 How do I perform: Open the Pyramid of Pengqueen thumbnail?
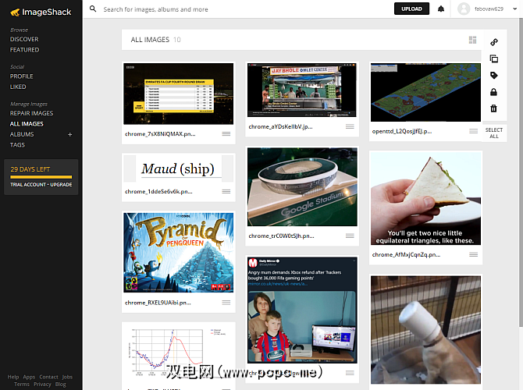click(x=179, y=253)
